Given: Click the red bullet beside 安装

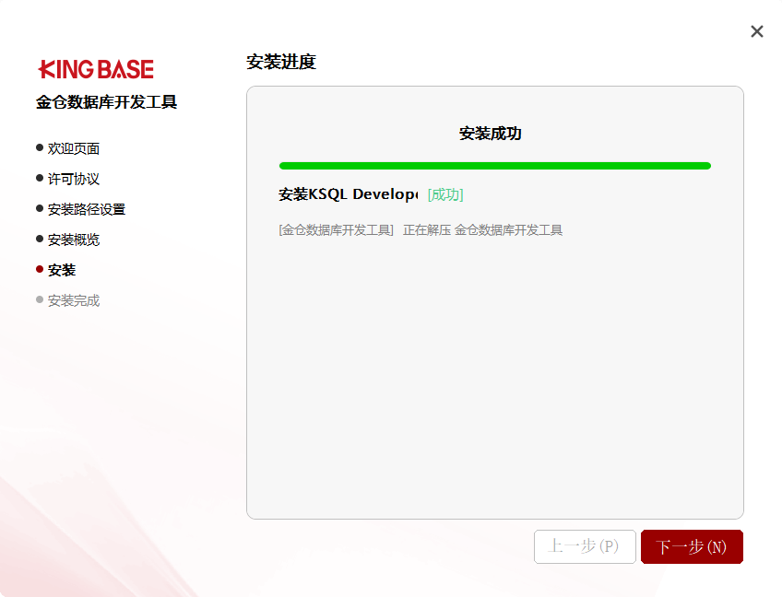Looking at the screenshot, I should point(40,269).
